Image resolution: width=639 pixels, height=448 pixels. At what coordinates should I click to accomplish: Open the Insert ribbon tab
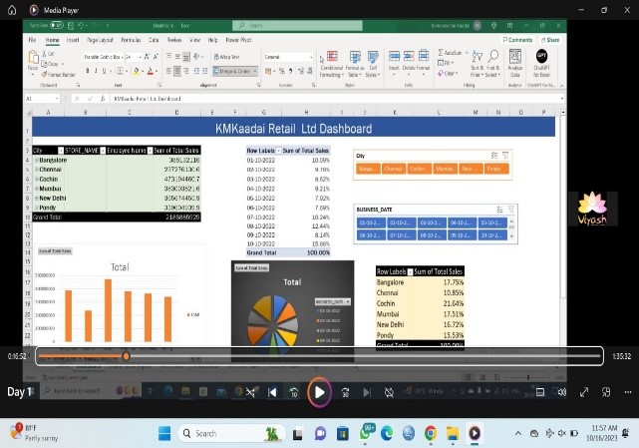(73, 40)
